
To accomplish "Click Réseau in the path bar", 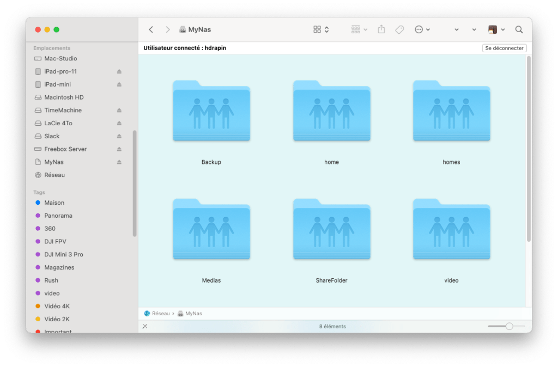I will (160, 314).
